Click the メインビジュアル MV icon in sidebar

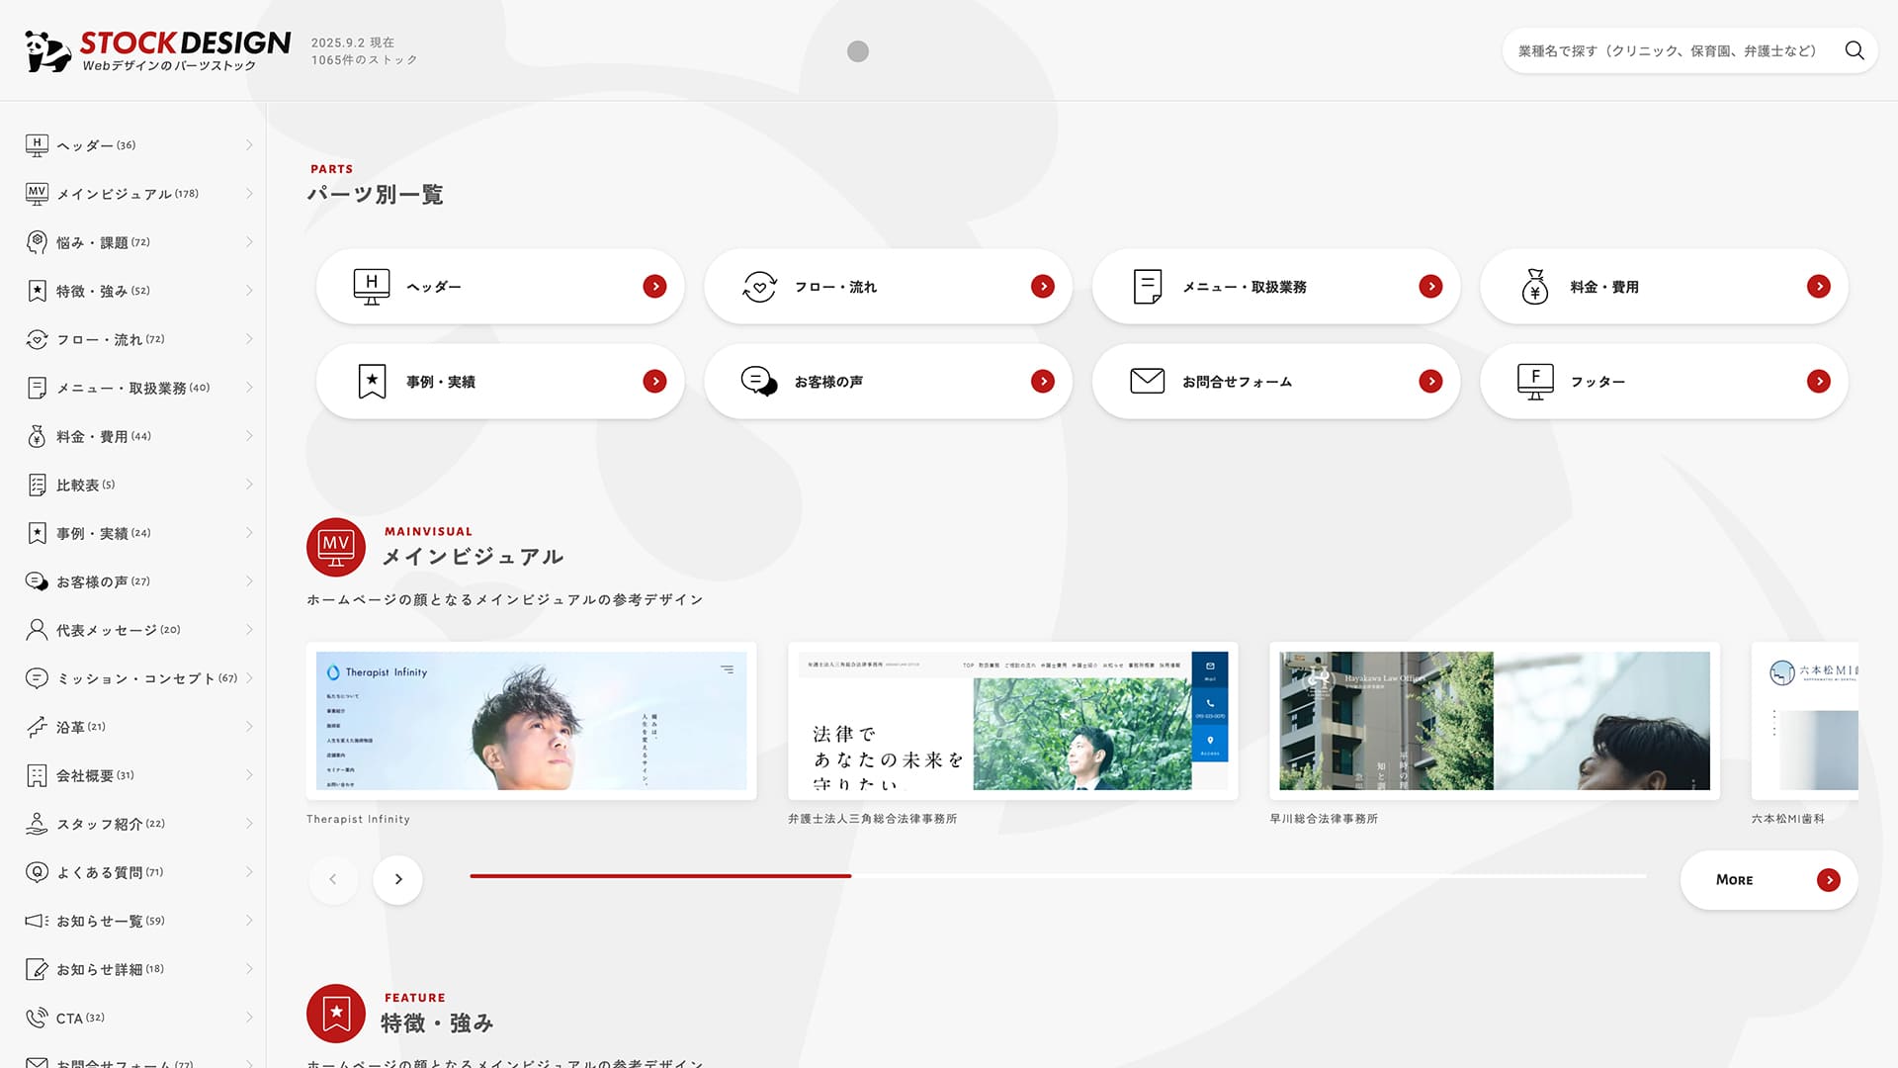click(x=37, y=194)
